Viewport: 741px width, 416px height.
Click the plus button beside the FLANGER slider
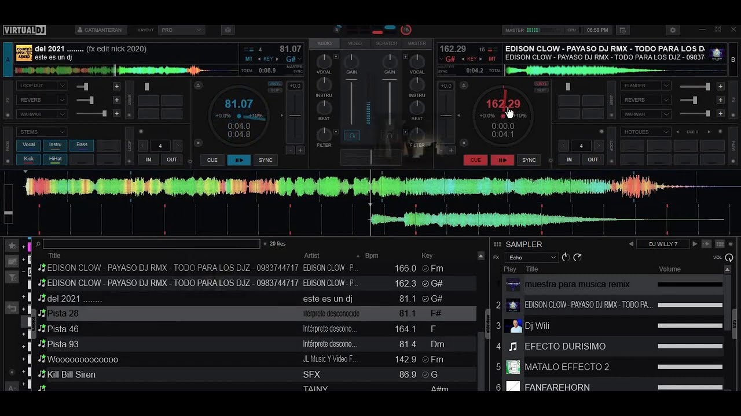coord(720,86)
